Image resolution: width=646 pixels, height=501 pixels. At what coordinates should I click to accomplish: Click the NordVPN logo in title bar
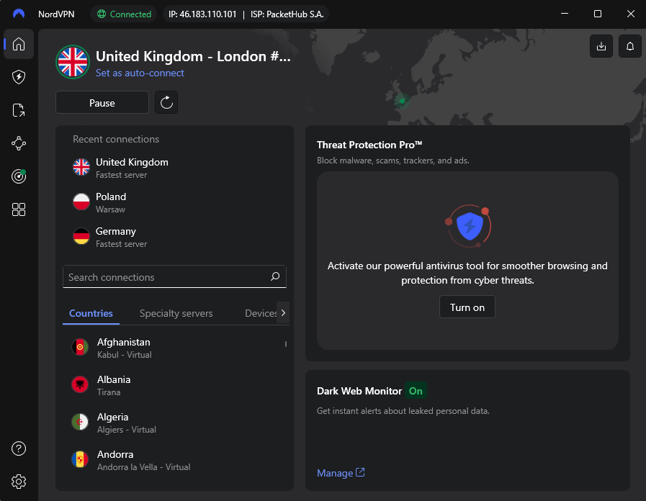point(19,14)
